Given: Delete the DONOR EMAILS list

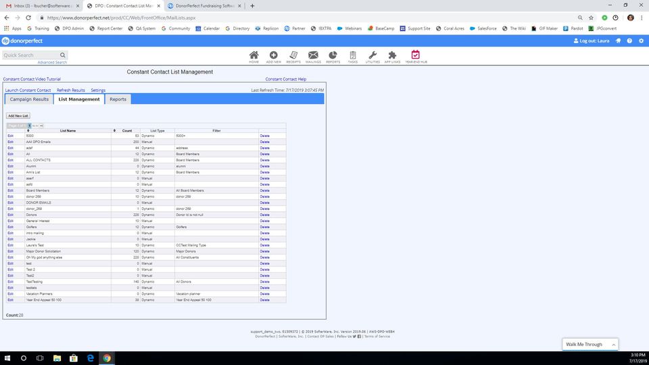Looking at the screenshot, I should 264,202.
